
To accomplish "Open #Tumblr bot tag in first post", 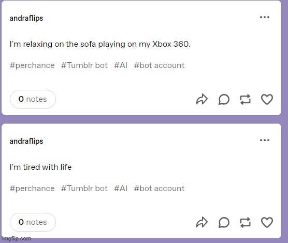I will (x=84, y=65).
